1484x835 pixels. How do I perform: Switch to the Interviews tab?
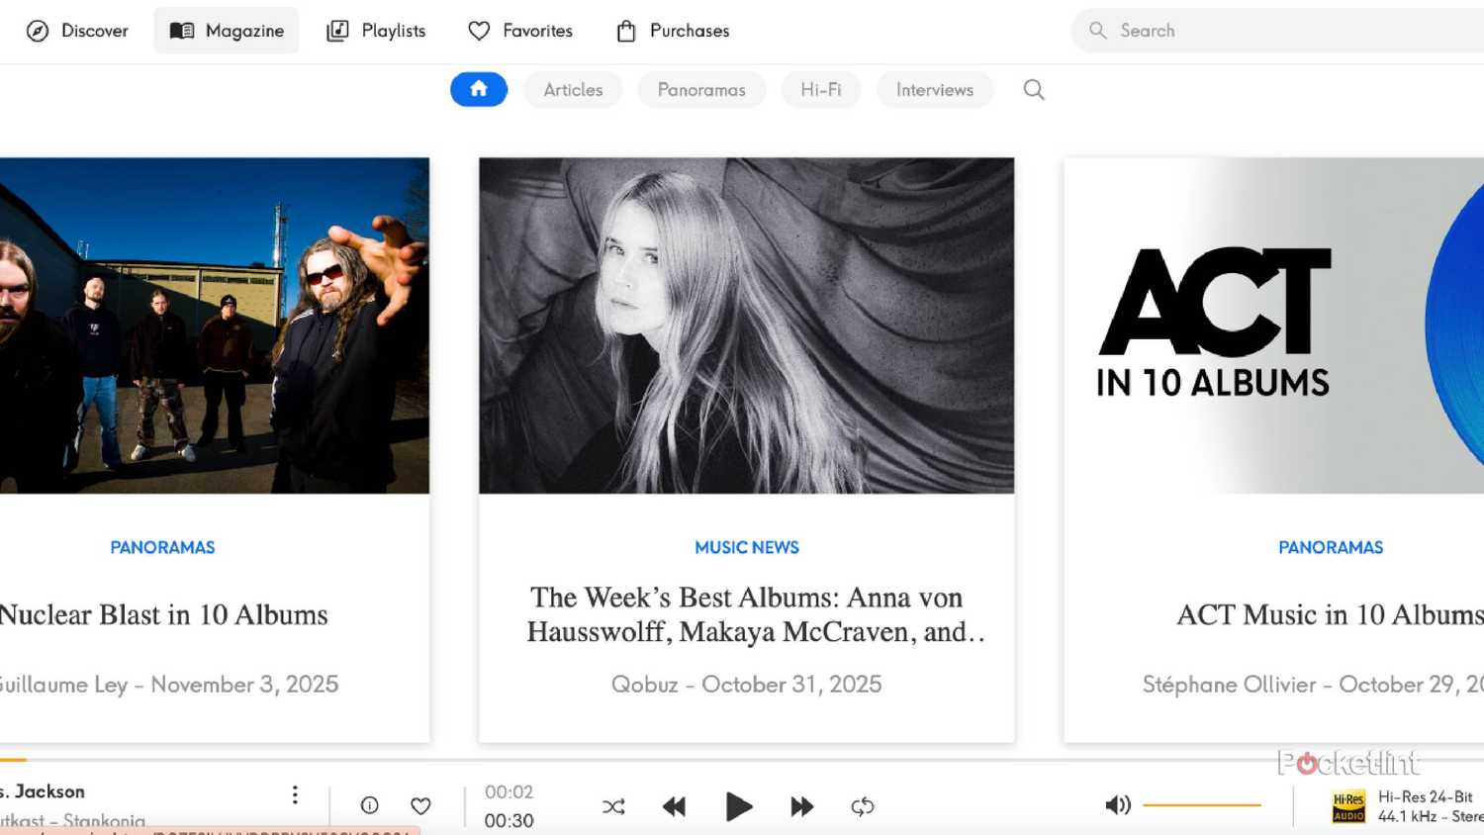(934, 89)
